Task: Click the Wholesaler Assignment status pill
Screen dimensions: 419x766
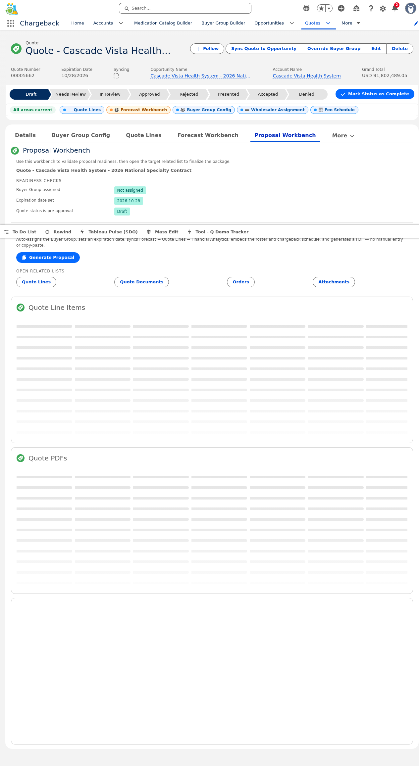Action: tap(273, 110)
